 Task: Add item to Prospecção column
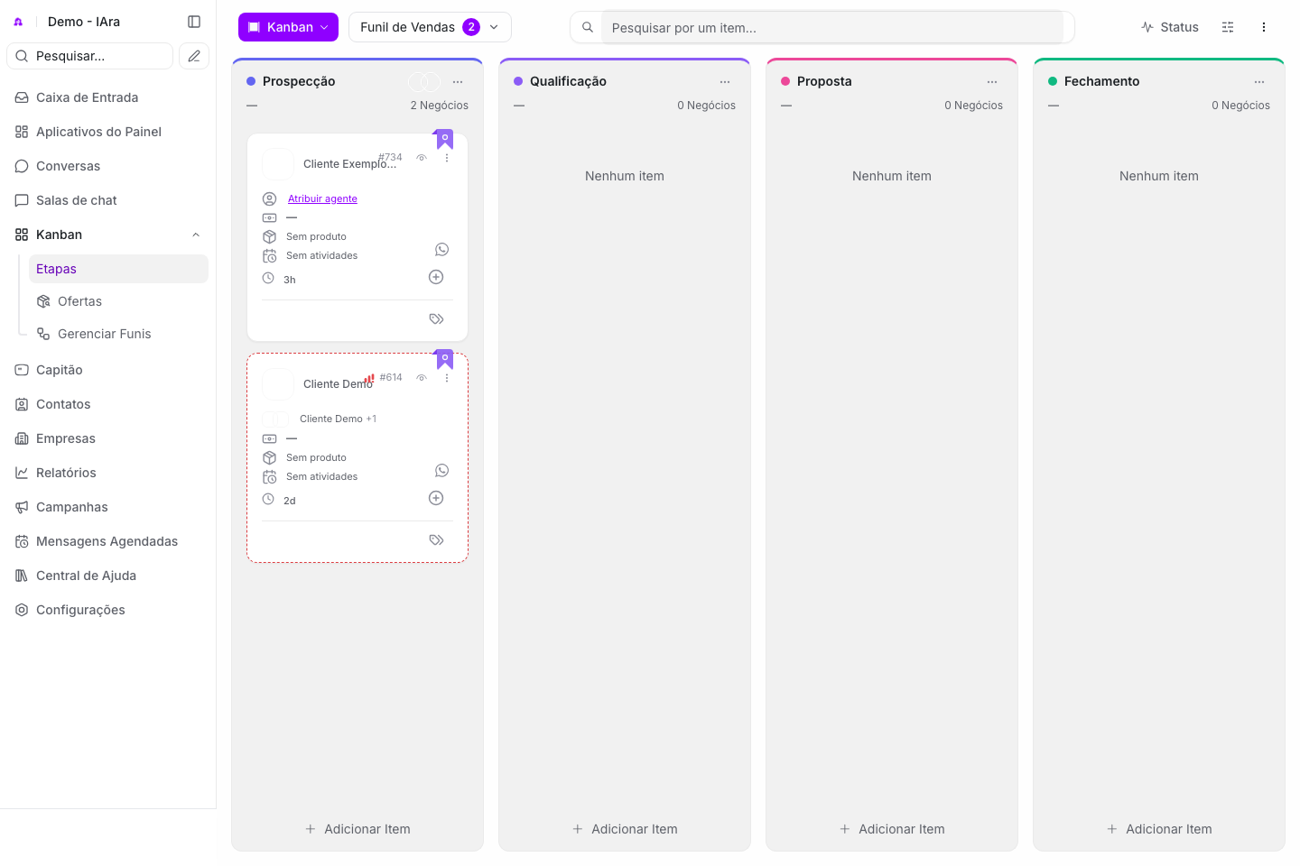click(x=357, y=829)
